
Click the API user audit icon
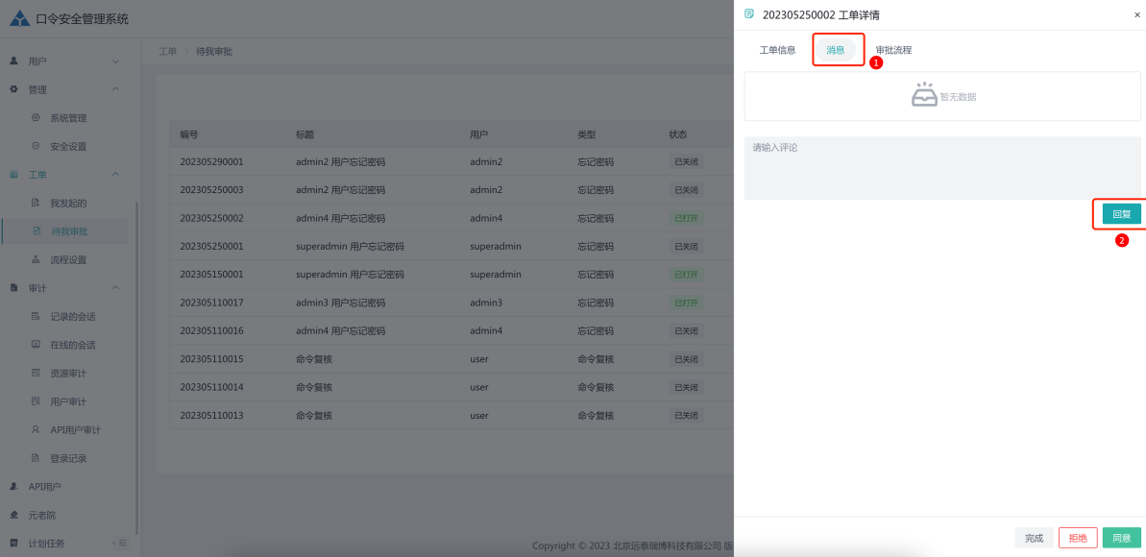tap(36, 429)
